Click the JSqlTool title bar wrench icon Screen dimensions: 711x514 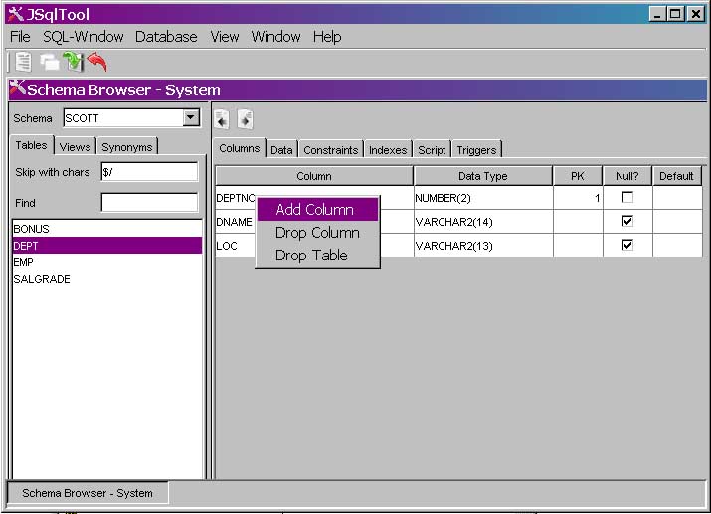coord(15,14)
